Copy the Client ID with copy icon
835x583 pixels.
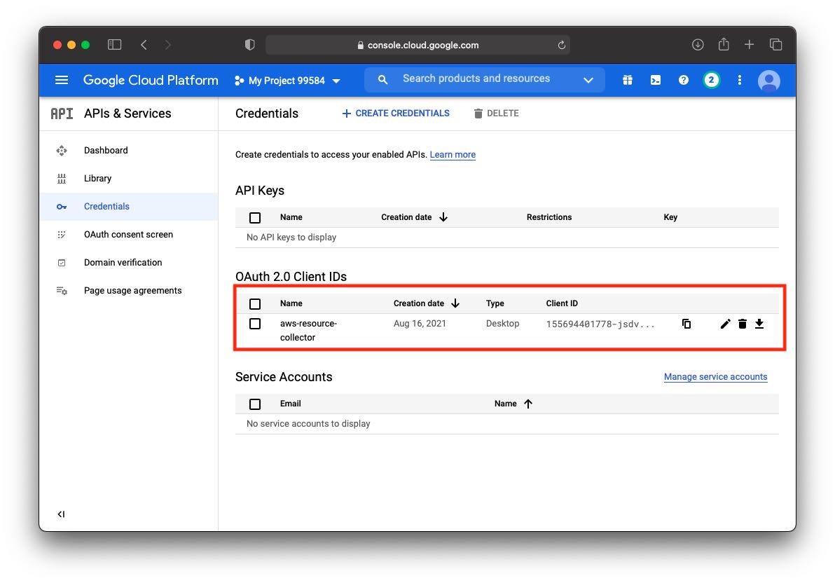click(x=686, y=324)
